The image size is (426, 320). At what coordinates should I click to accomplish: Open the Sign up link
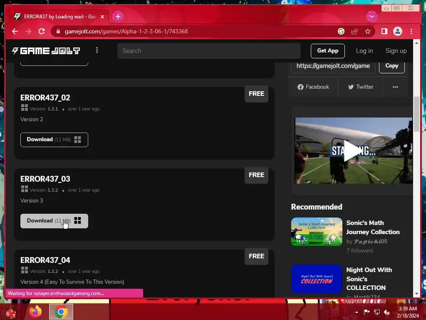pos(396,51)
